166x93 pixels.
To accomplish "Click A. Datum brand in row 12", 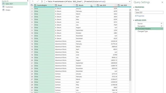I will pos(65,38).
